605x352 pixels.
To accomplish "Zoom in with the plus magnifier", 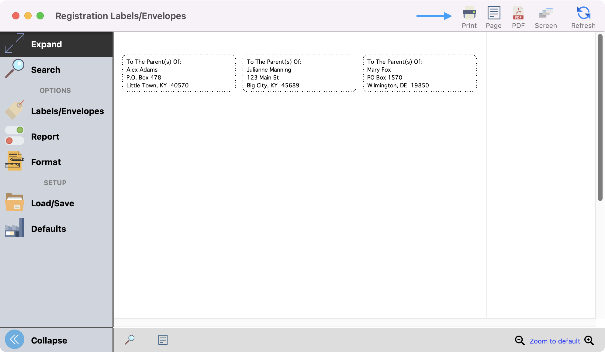I will coord(589,340).
